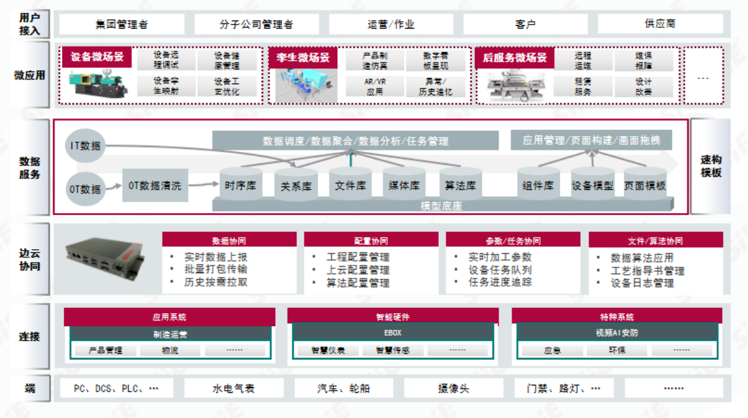Screen dimensions: 748x418
Task: Click the injection molding machine image
Action: point(97,84)
